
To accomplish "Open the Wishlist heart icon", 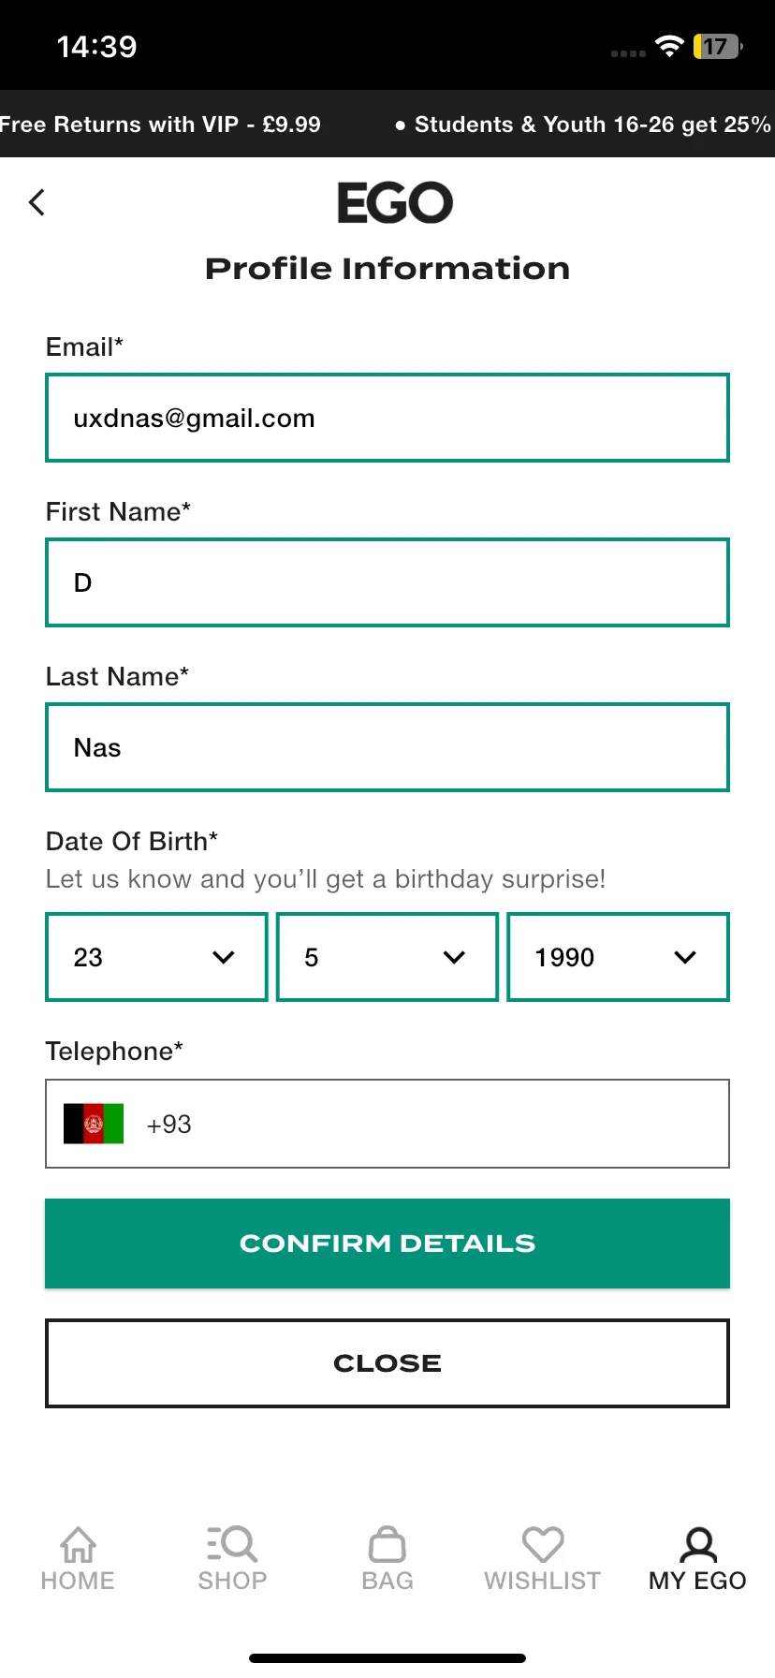I will [543, 1544].
